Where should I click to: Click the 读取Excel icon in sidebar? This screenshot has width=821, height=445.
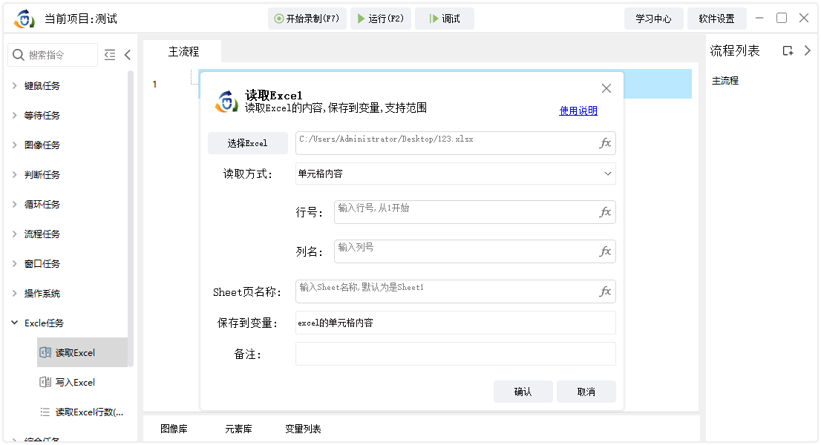pos(45,352)
